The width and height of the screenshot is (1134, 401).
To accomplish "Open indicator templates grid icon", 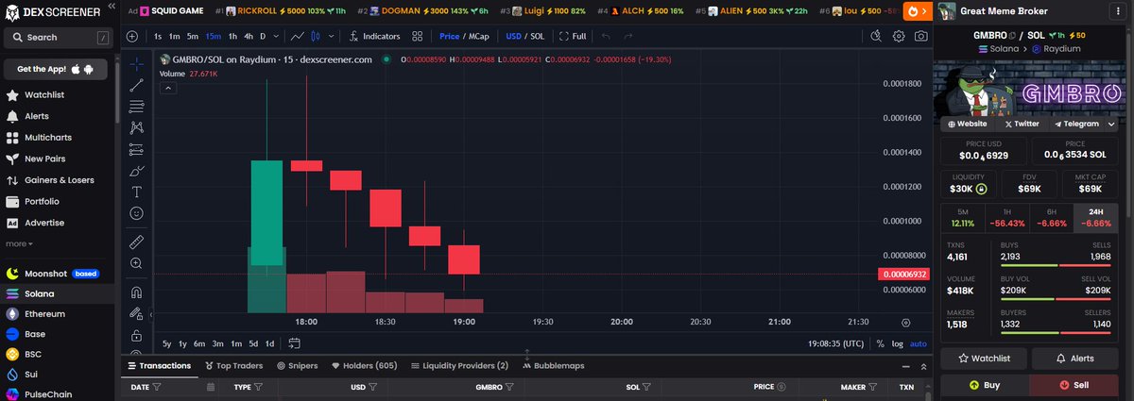I will (x=420, y=36).
